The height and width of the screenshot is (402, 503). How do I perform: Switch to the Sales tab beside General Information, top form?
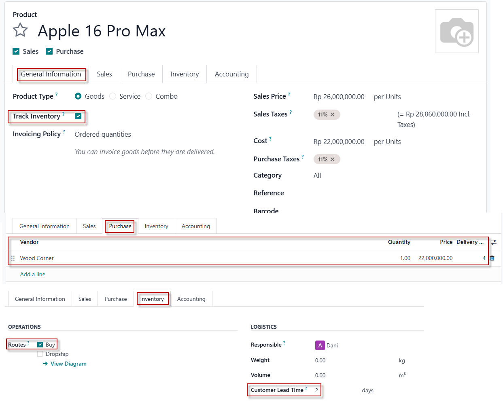[104, 74]
